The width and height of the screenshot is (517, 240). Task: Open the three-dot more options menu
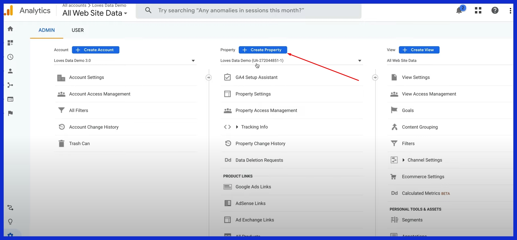[x=510, y=10]
